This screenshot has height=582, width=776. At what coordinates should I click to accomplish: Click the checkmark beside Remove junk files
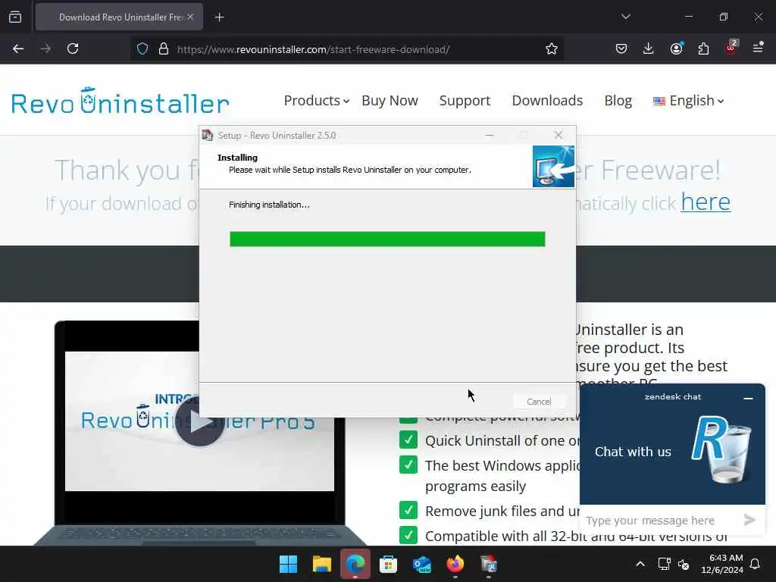[408, 510]
